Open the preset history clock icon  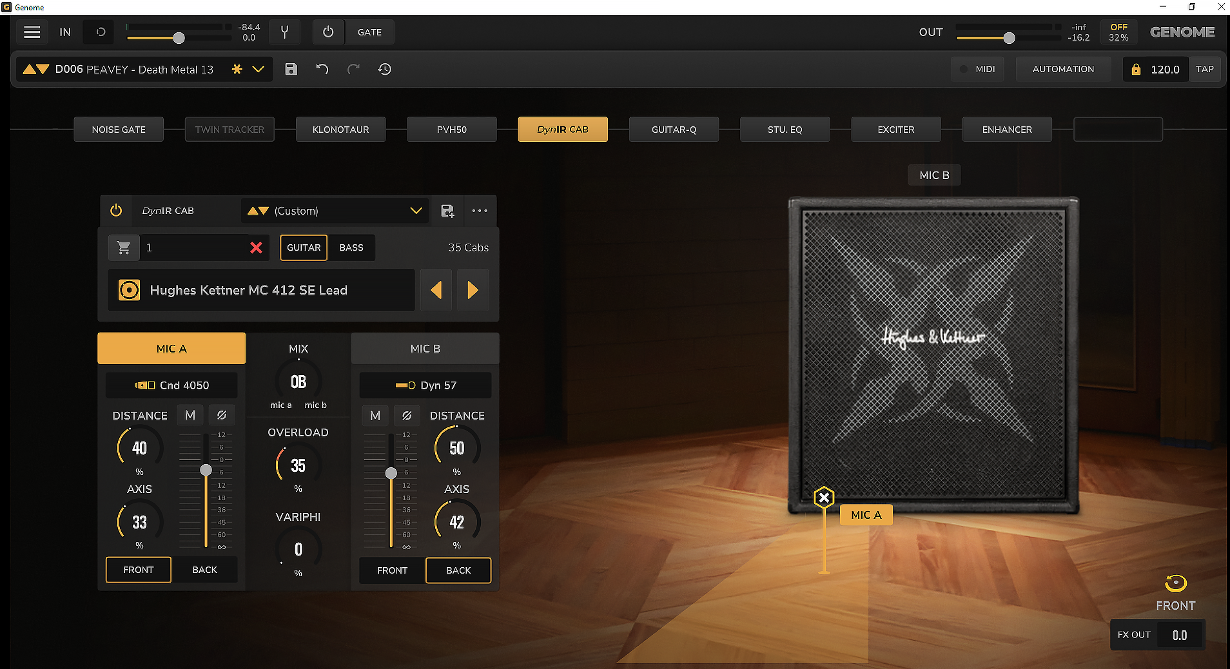pyautogui.click(x=385, y=69)
